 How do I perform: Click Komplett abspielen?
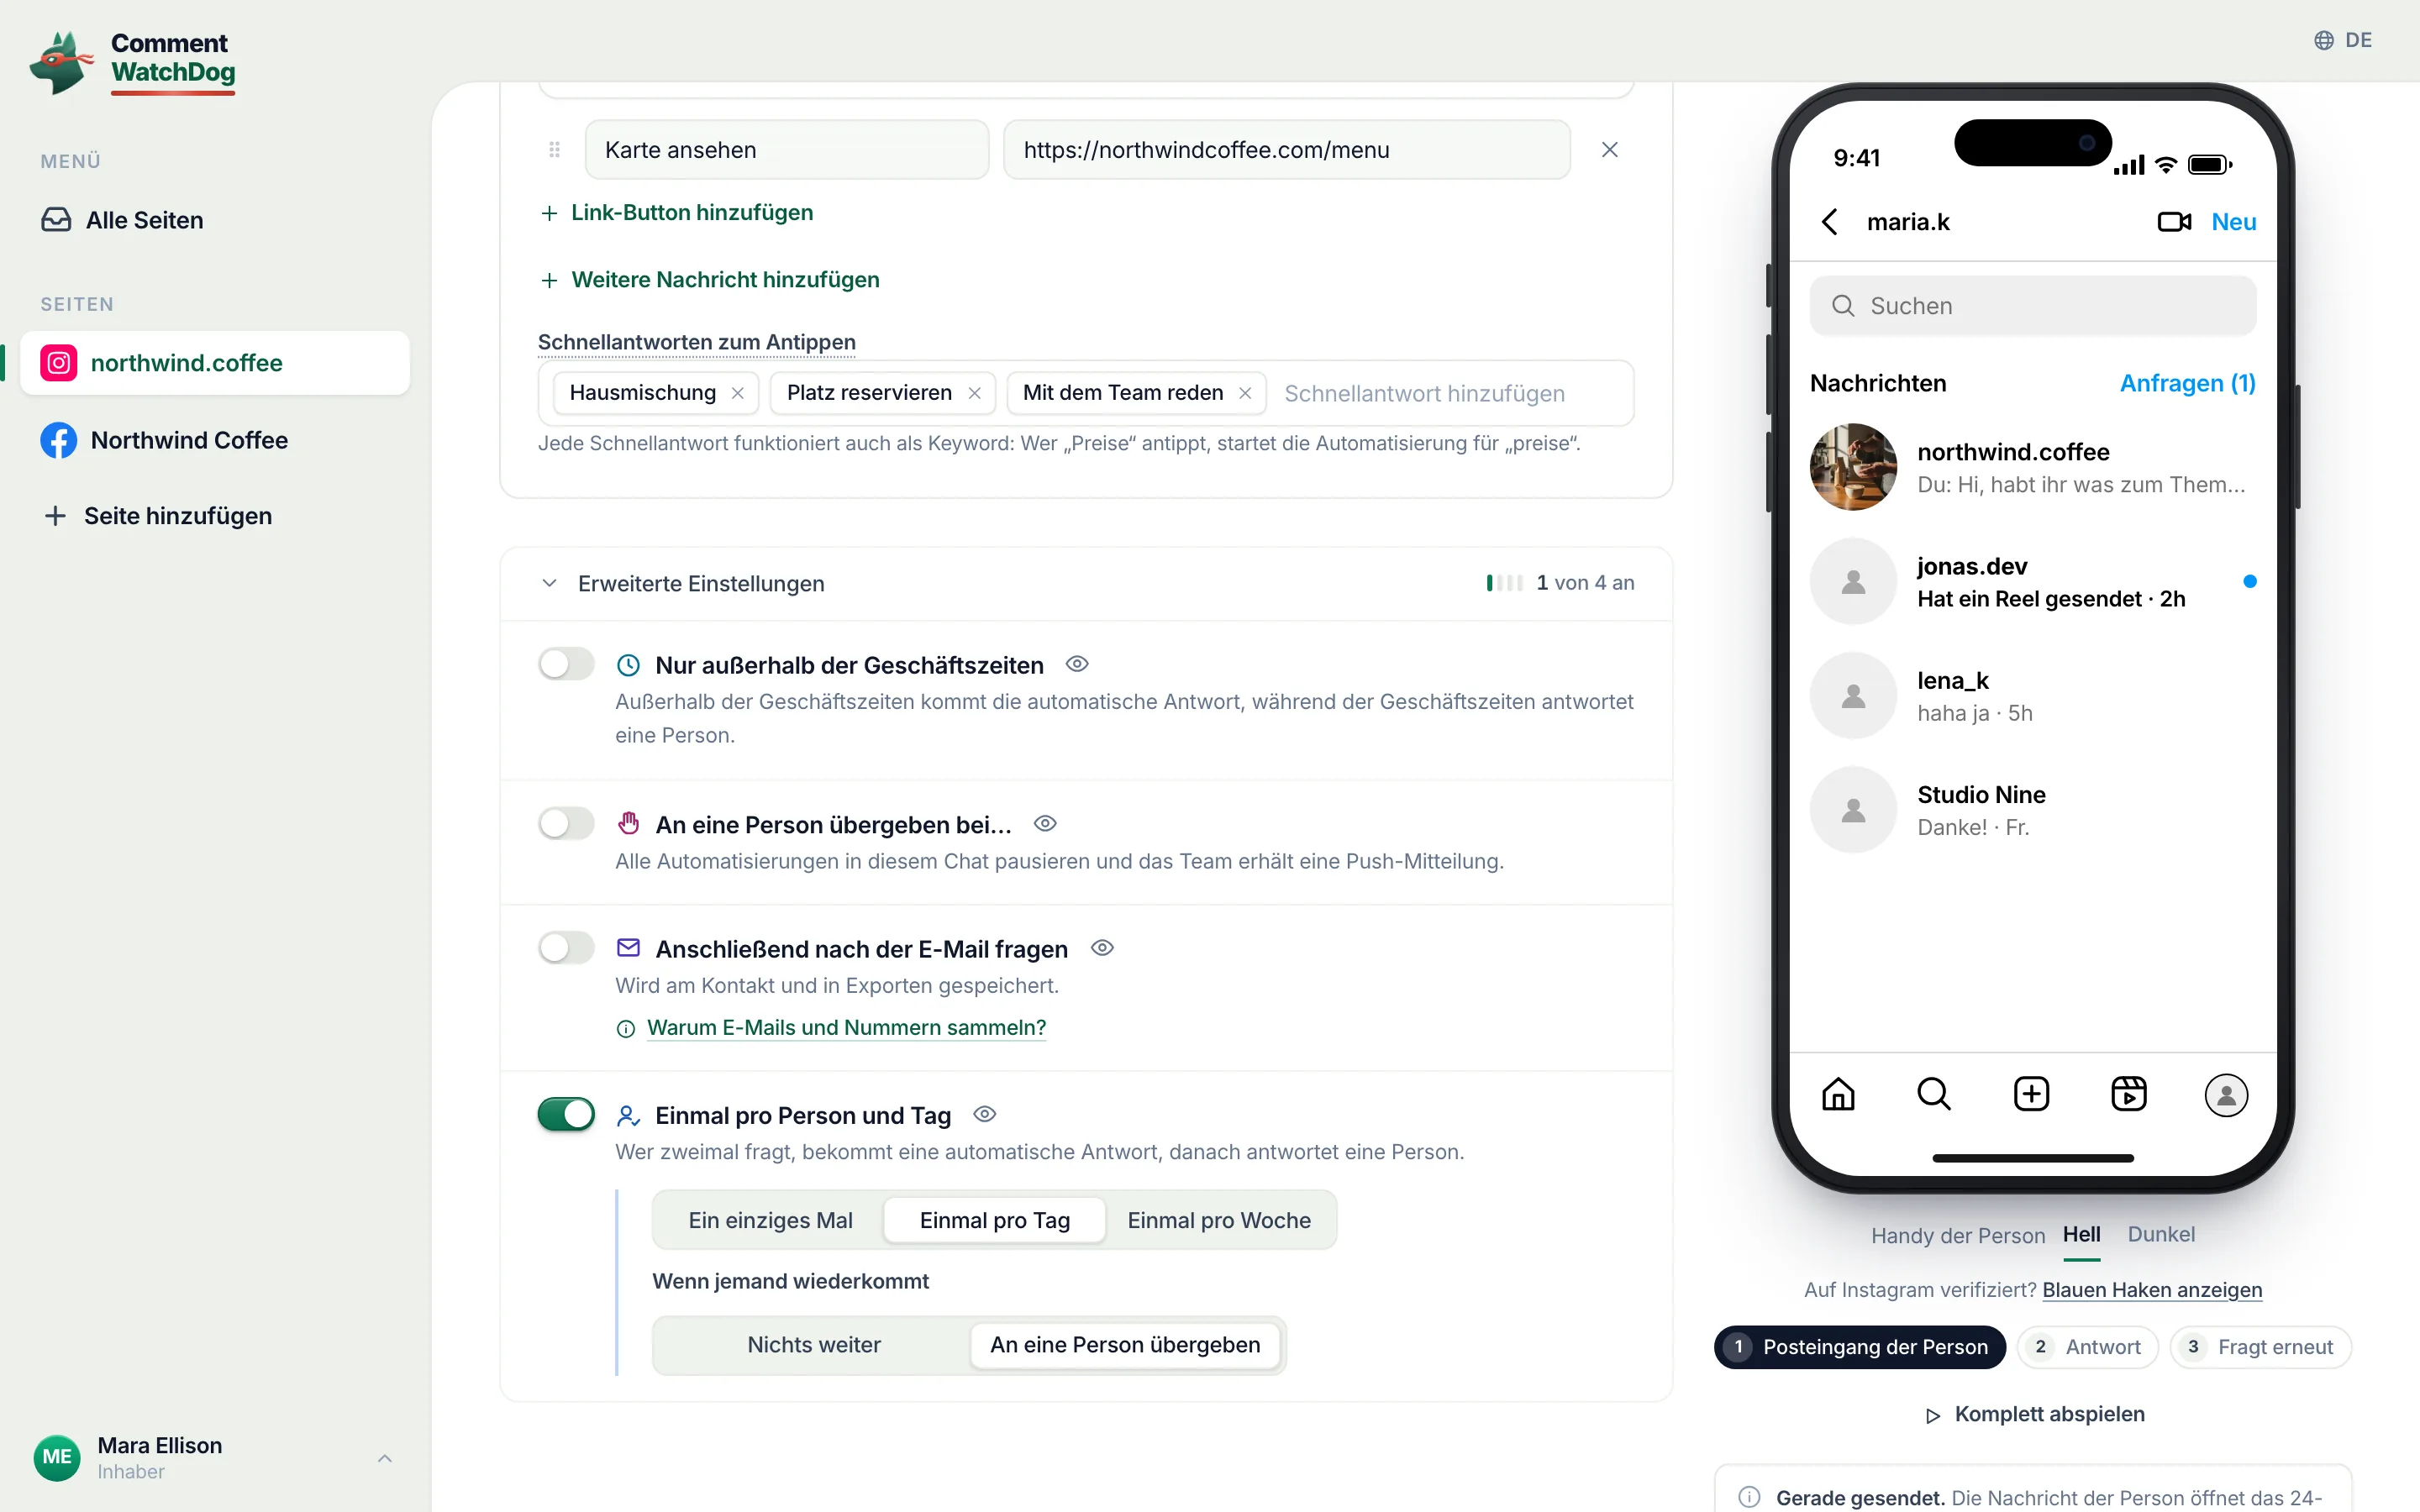click(x=2035, y=1415)
